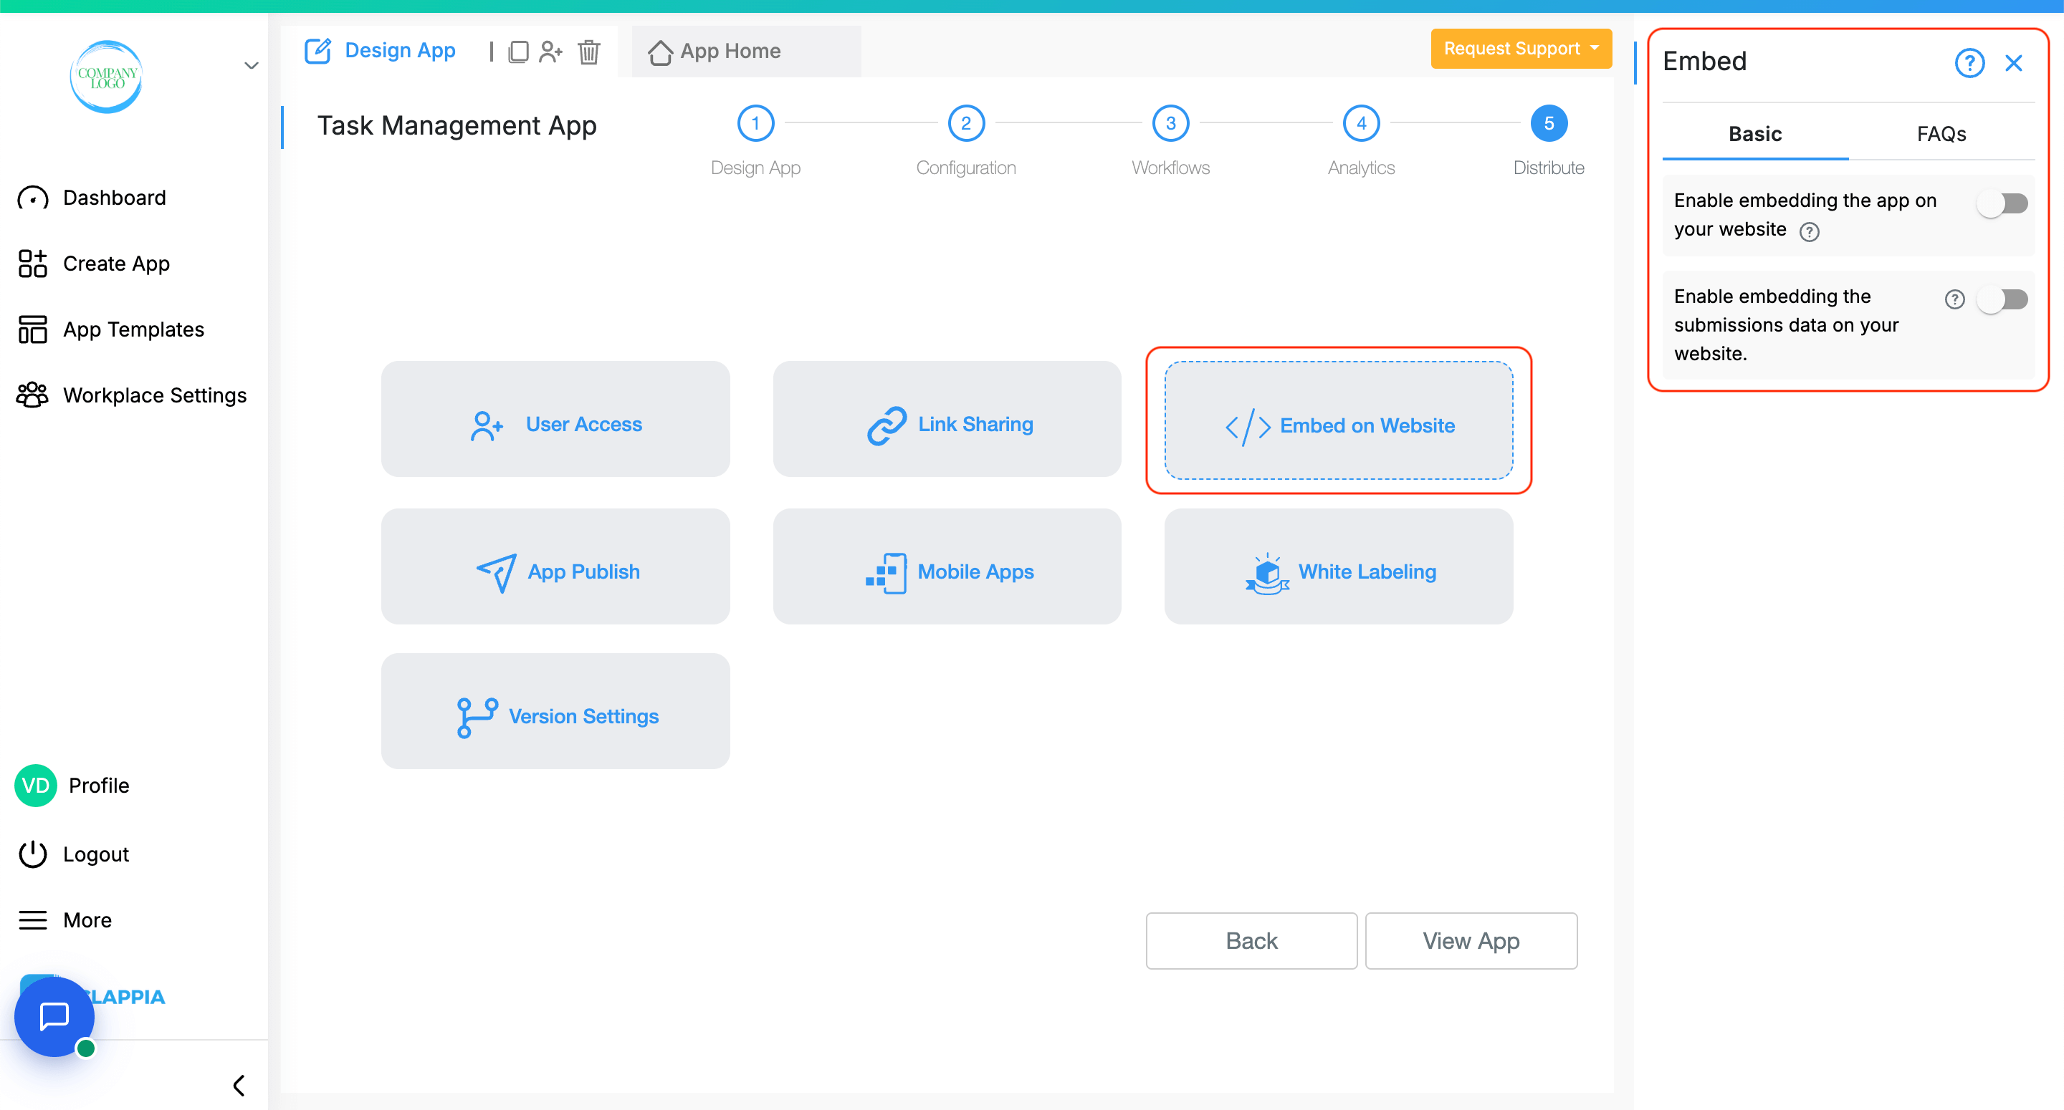Image resolution: width=2064 pixels, height=1110 pixels.
Task: Click the Embed on Website code icon
Action: point(1248,427)
